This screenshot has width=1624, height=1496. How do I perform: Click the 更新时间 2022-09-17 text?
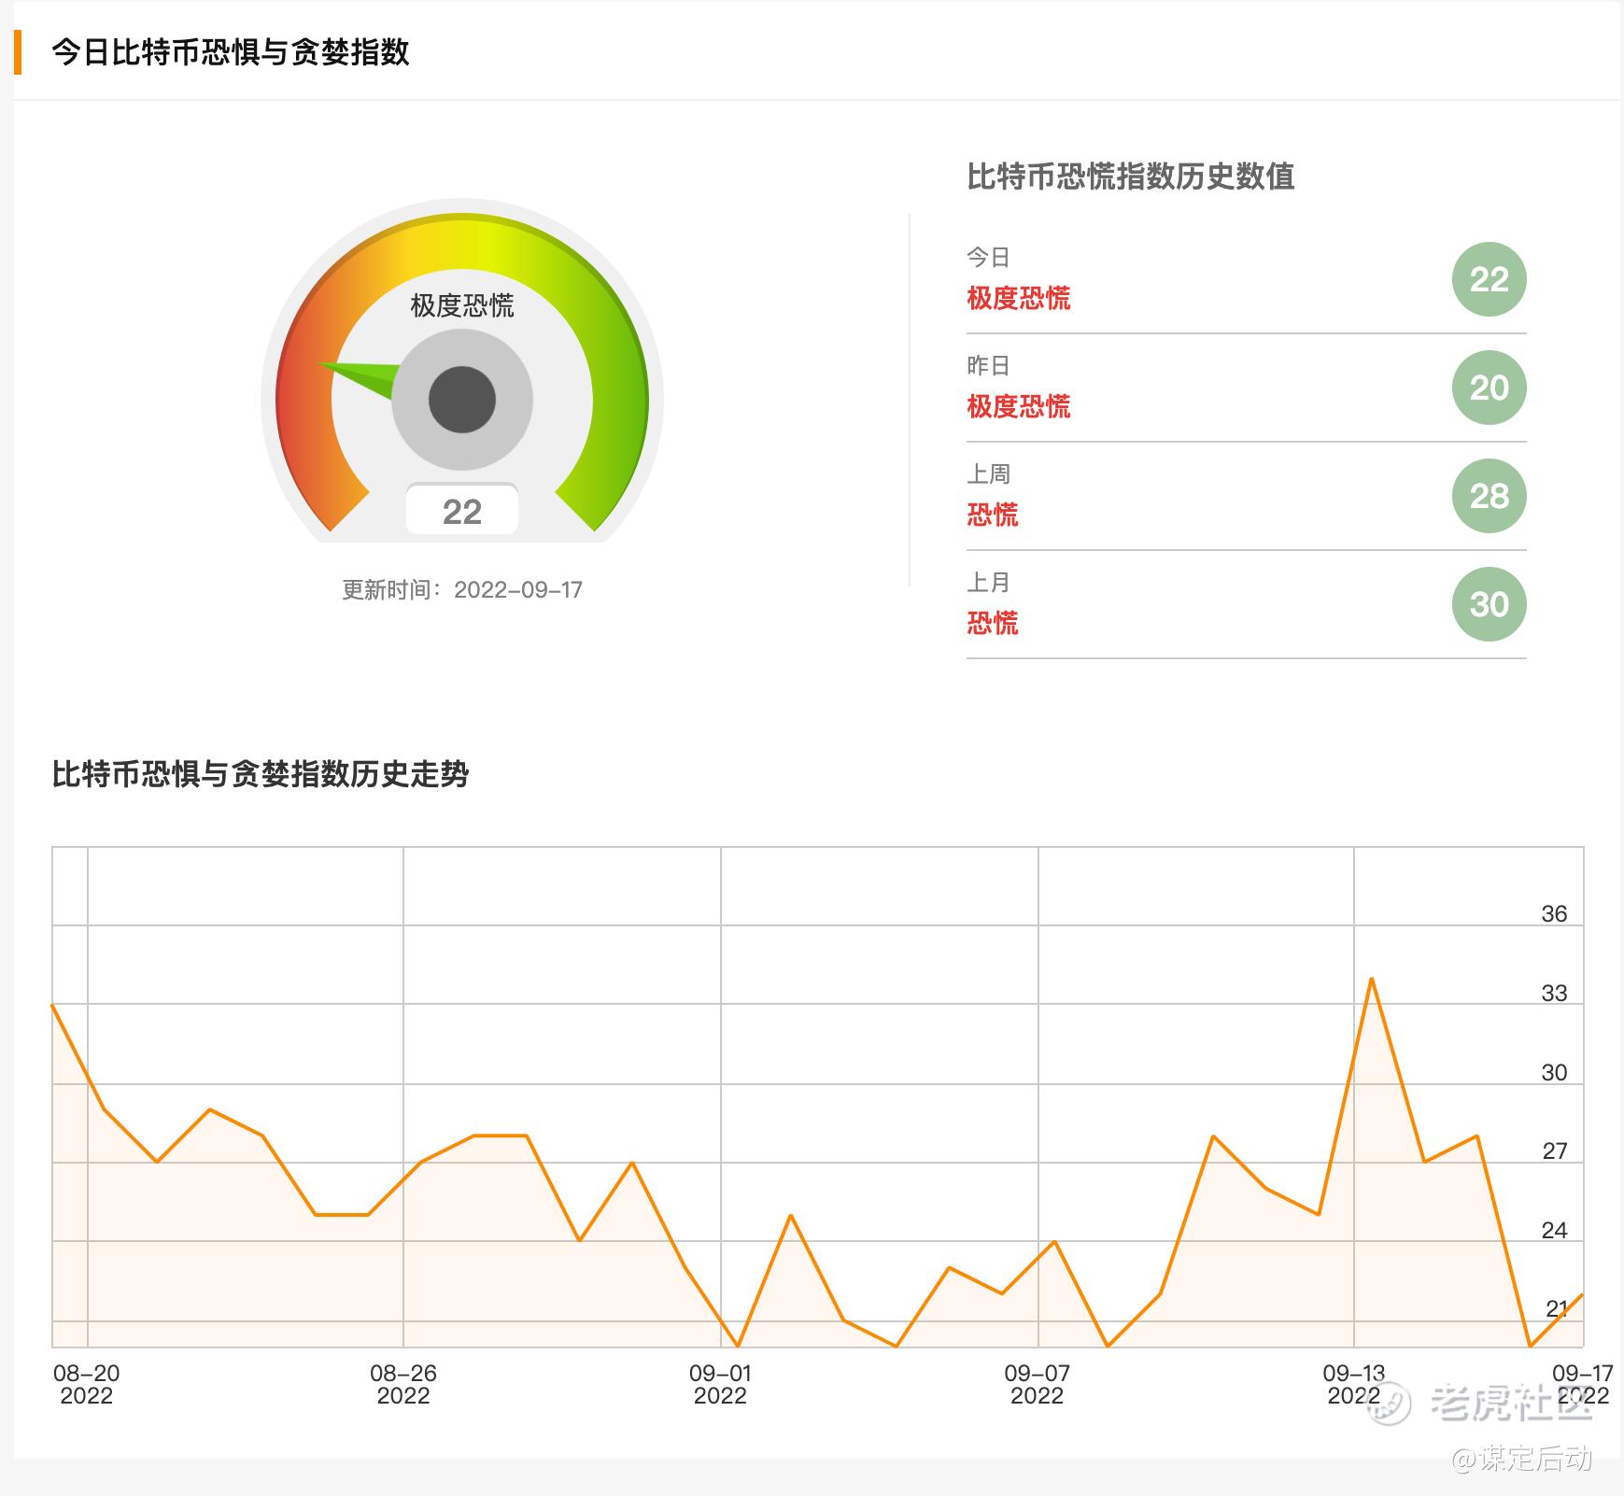[x=462, y=590]
